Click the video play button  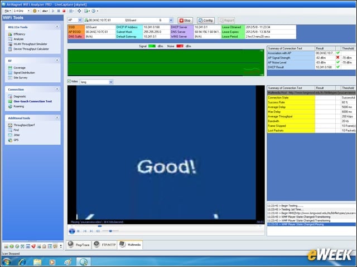click(72, 231)
